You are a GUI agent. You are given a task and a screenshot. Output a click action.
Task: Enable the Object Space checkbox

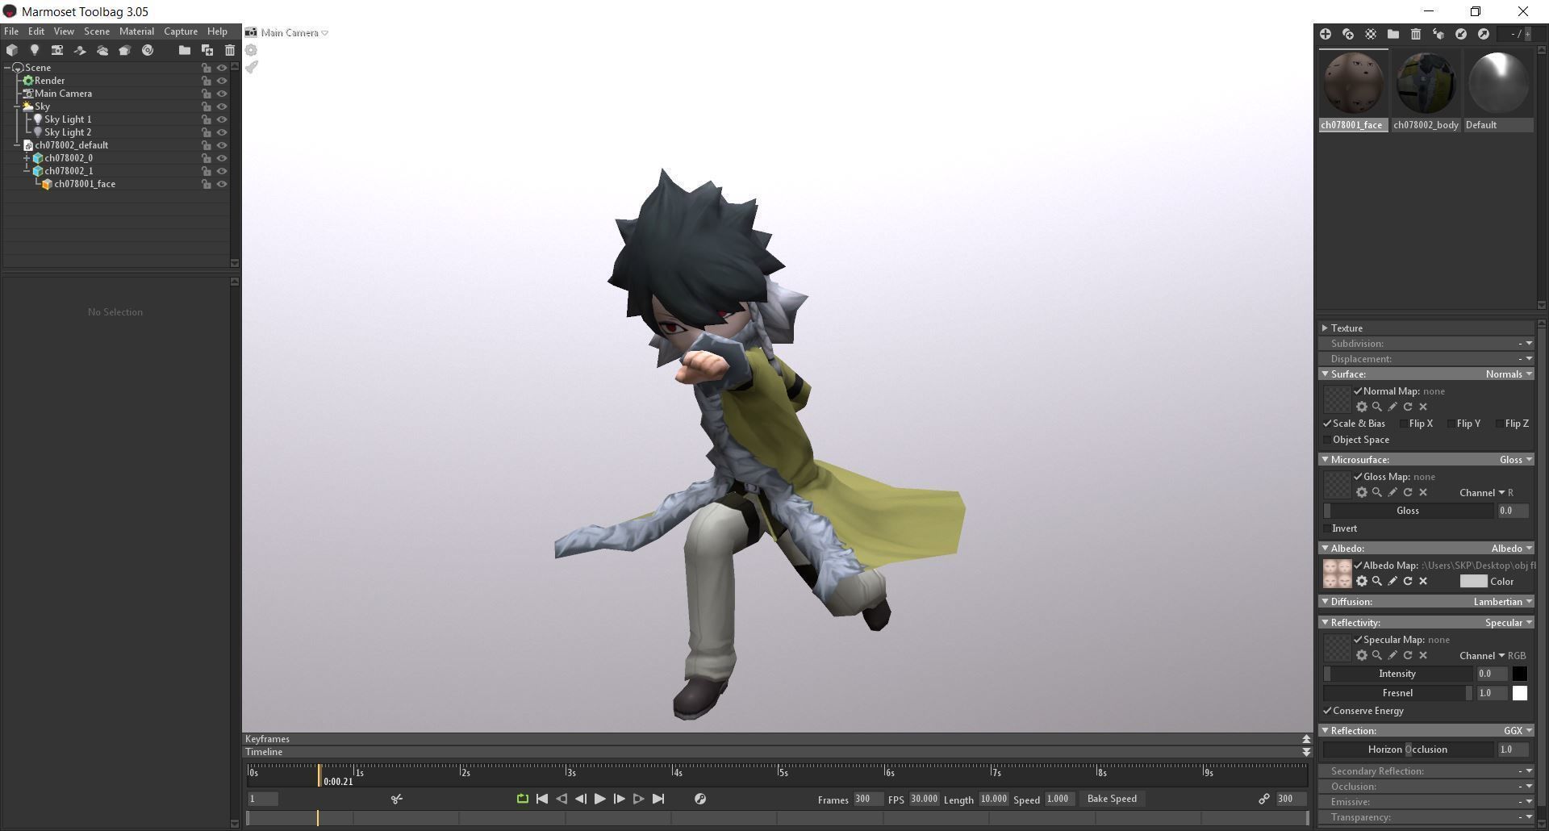click(1327, 440)
